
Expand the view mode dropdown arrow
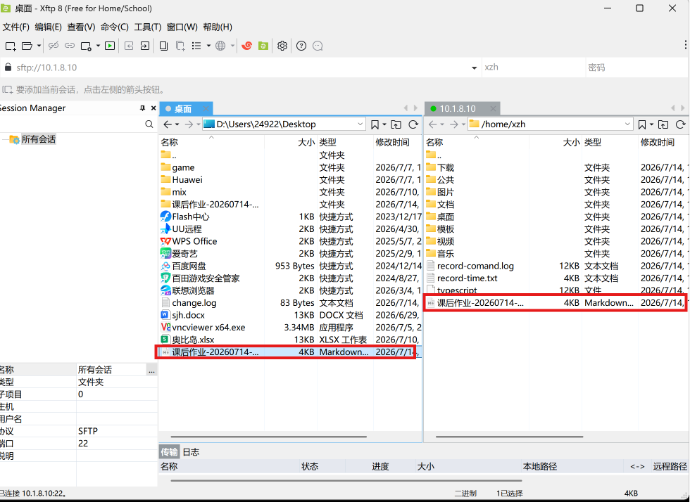coord(208,46)
